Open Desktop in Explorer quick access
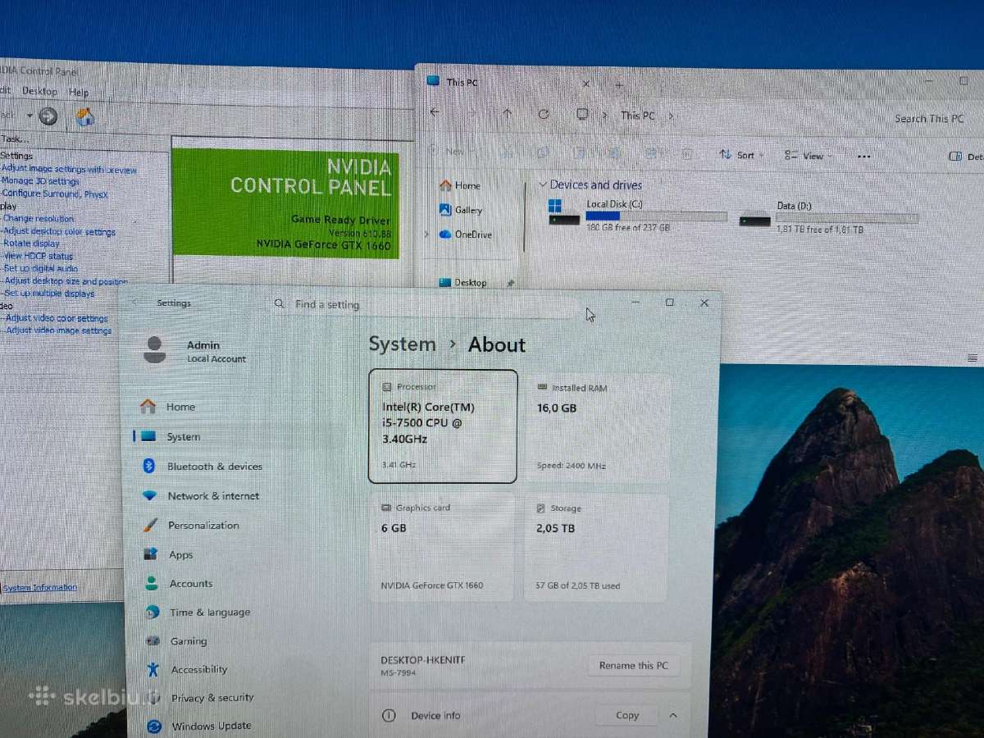Screen dimensions: 984x738 point(463,283)
